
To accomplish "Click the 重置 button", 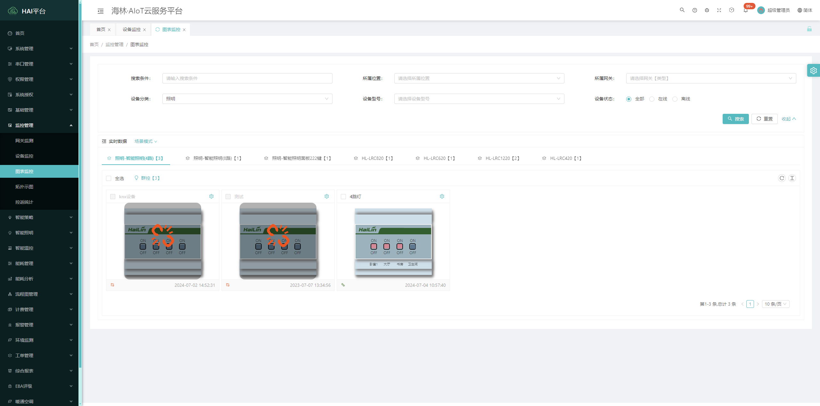I will (765, 119).
